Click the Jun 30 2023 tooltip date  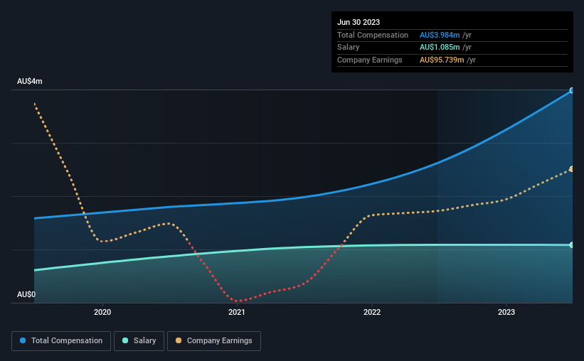[x=359, y=22]
